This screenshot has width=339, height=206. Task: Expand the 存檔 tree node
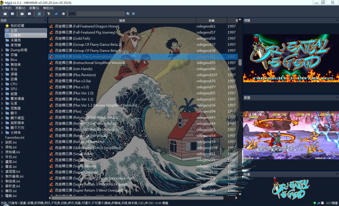[x=2, y=55]
